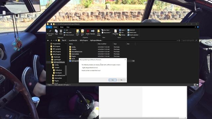Click Local Disk (D:) in address bar
The height and width of the screenshot is (119, 212).
(73, 40)
